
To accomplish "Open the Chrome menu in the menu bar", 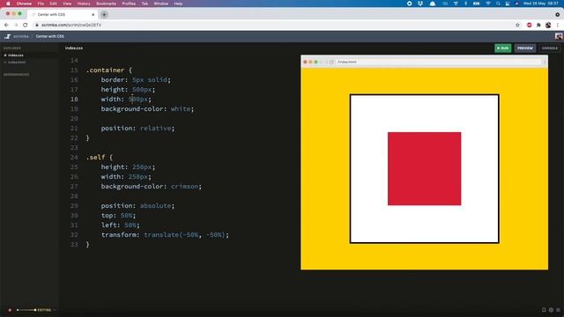I will 24,4.
